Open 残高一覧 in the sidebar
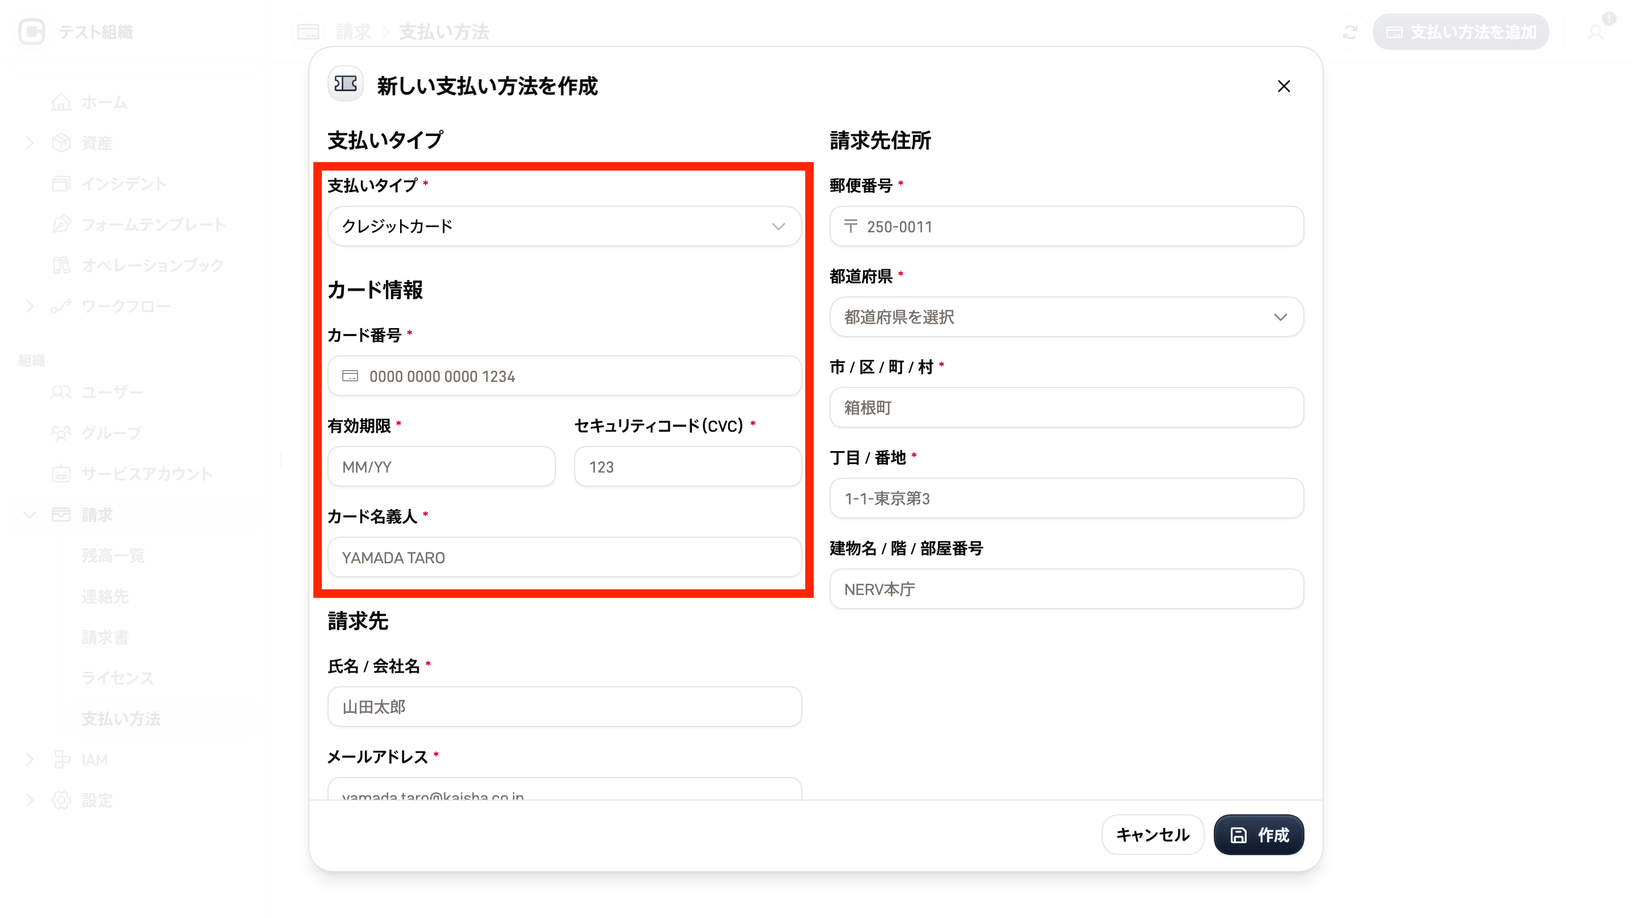This screenshot has height=918, width=1632. [x=113, y=555]
